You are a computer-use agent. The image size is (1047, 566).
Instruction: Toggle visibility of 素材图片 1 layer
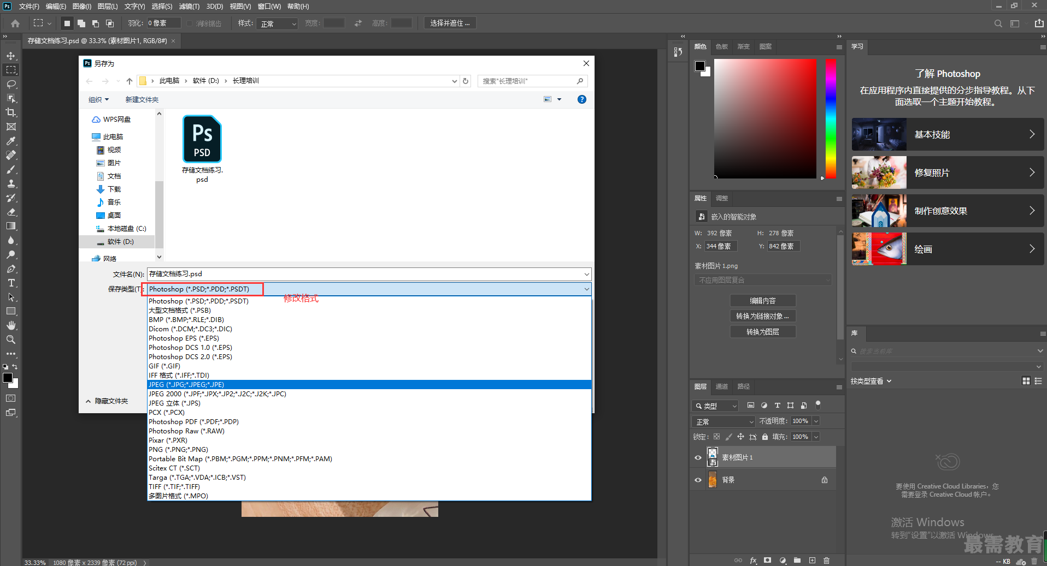698,457
